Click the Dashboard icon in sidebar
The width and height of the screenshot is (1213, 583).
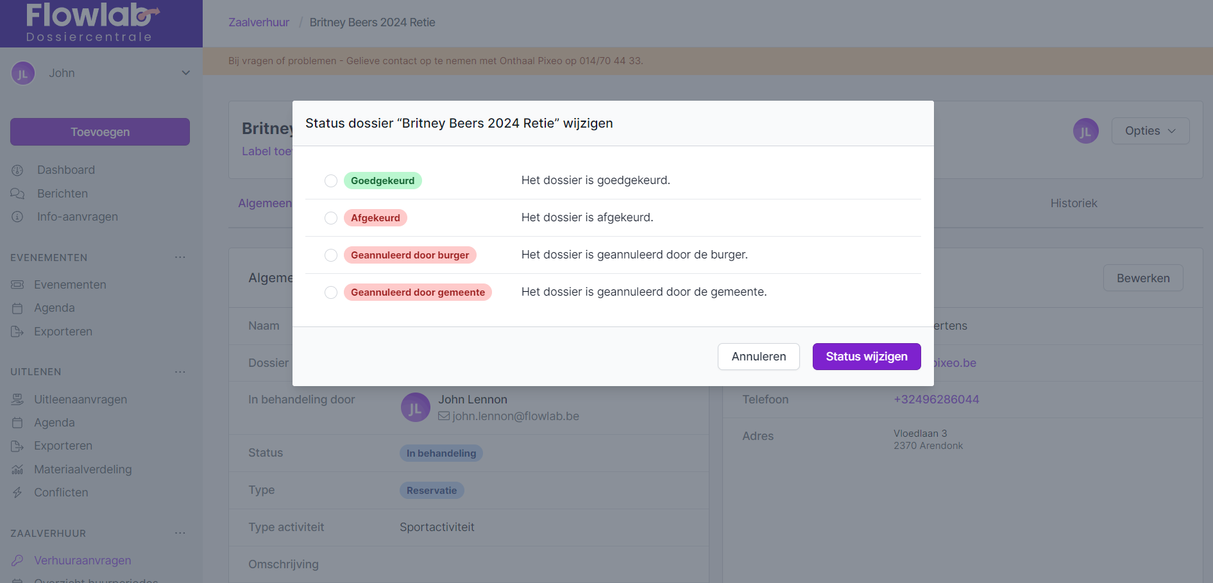(17, 170)
